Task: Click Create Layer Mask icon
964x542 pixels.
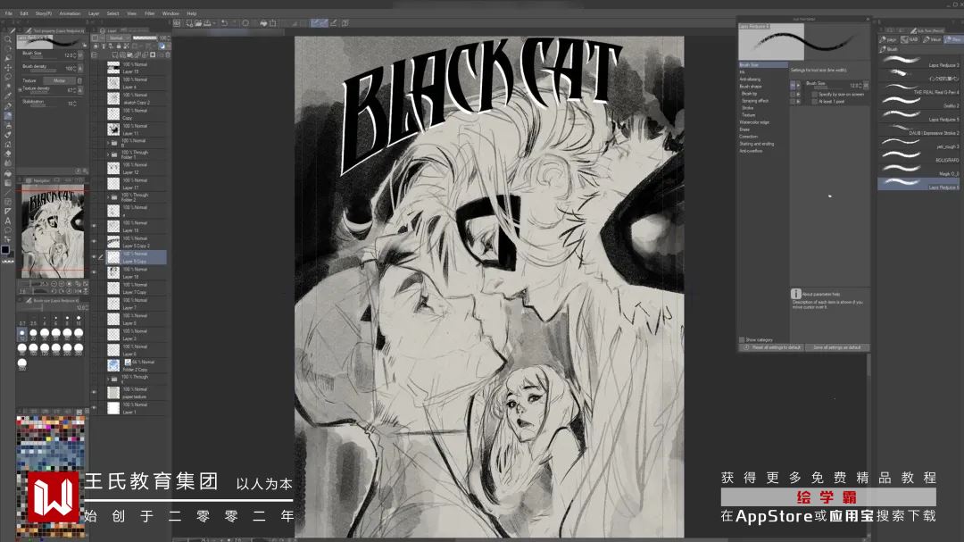Action: tap(153, 55)
